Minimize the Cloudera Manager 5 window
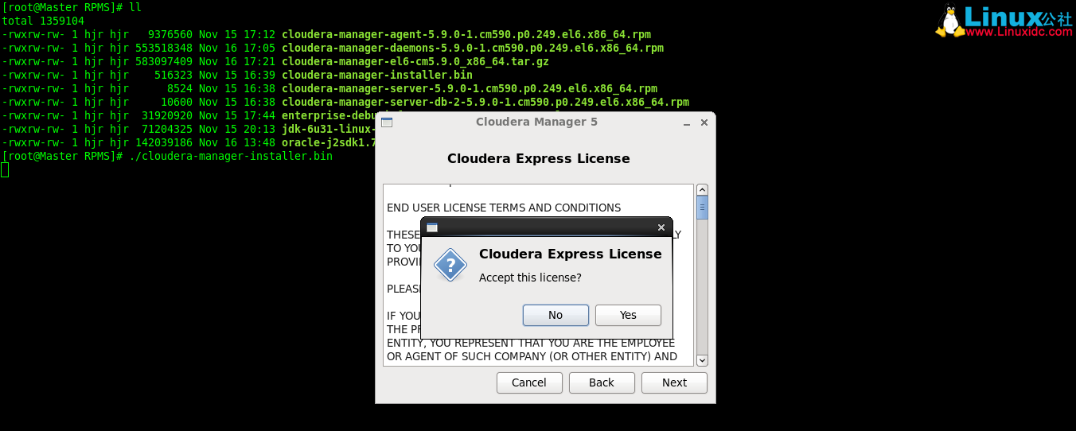This screenshot has width=1076, height=431. (687, 122)
